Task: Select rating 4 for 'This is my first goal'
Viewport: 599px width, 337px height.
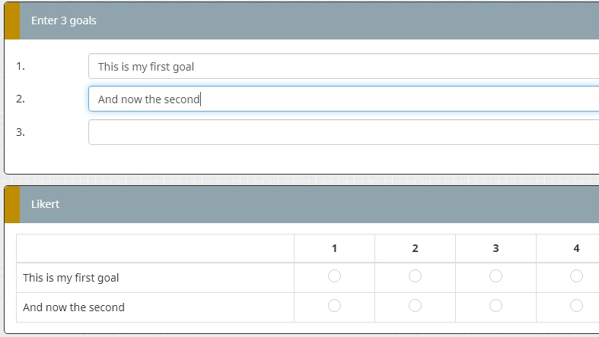Action: pyautogui.click(x=576, y=276)
